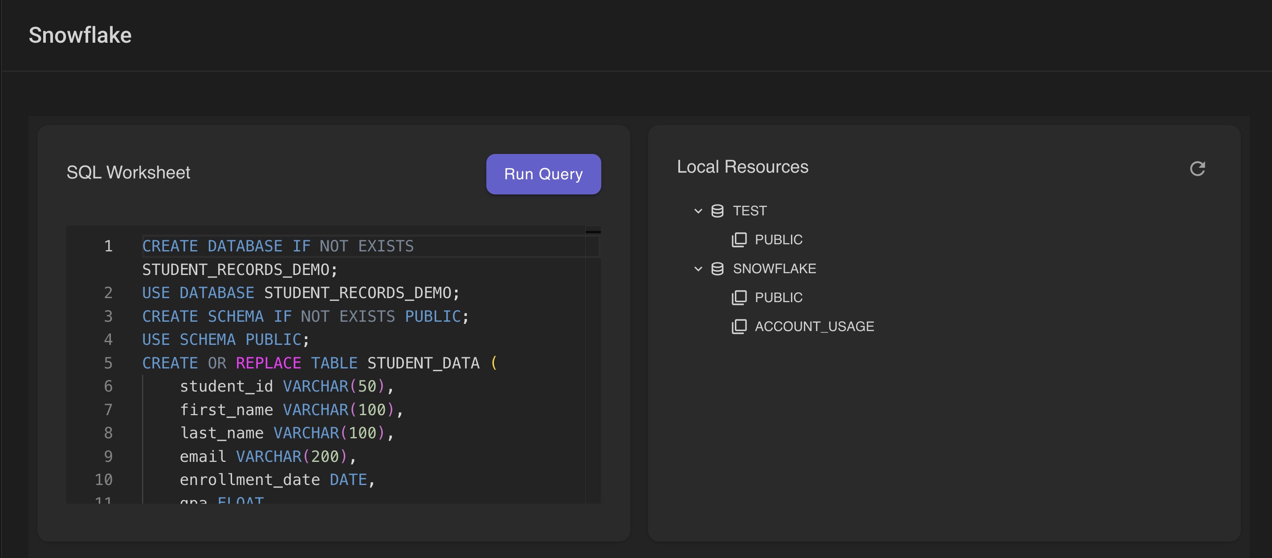
Task: Refresh the Local Resources list
Action: (x=1197, y=169)
